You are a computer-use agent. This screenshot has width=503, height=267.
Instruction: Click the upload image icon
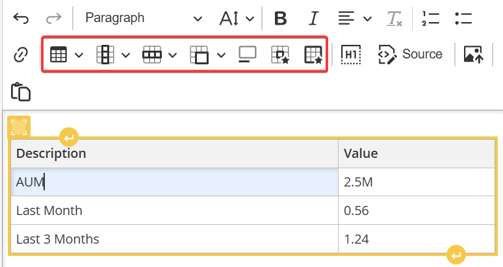[x=473, y=55]
